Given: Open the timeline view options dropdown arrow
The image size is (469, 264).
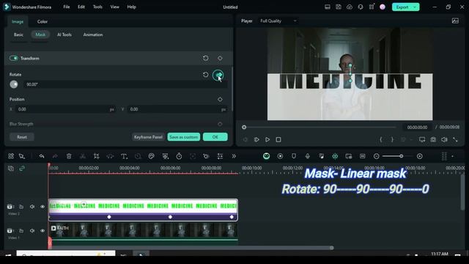Looking at the screenshot, I should coord(452,156).
